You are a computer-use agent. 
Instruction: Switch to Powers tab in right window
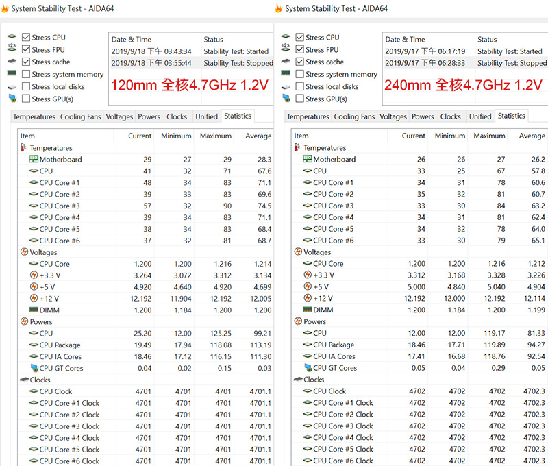tap(423, 116)
